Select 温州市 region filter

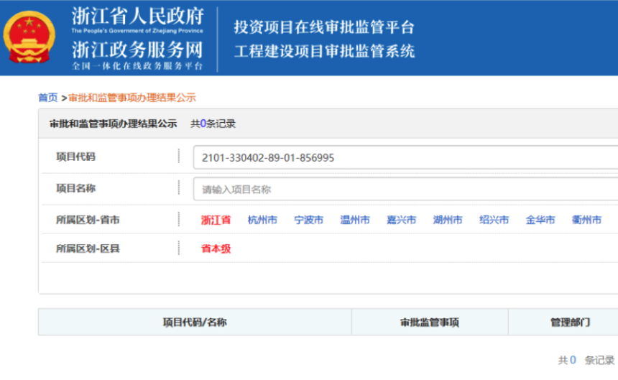click(x=355, y=220)
